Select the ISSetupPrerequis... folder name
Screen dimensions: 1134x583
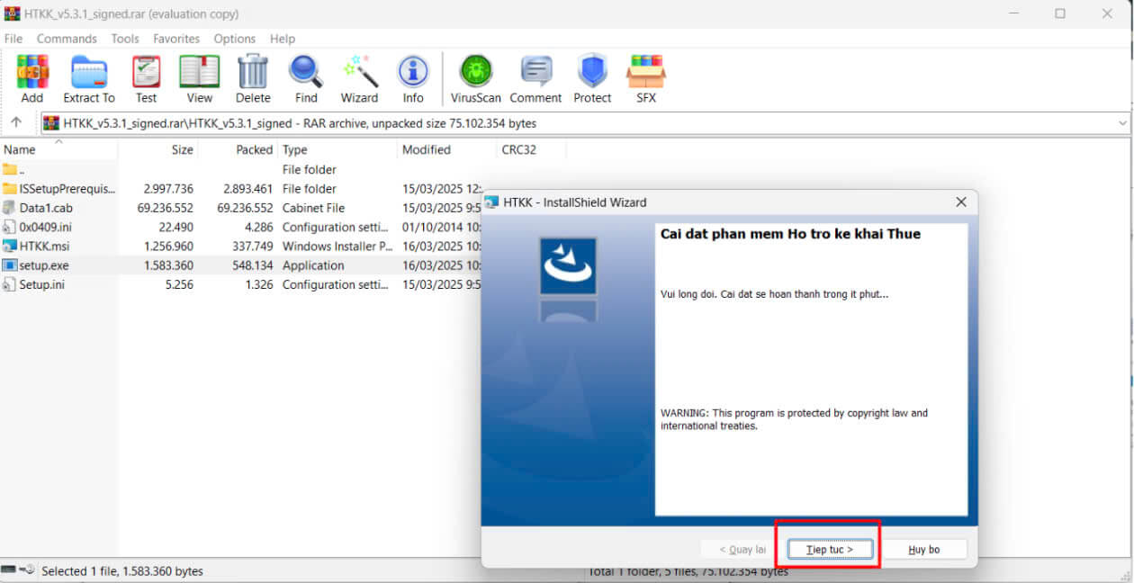click(67, 189)
